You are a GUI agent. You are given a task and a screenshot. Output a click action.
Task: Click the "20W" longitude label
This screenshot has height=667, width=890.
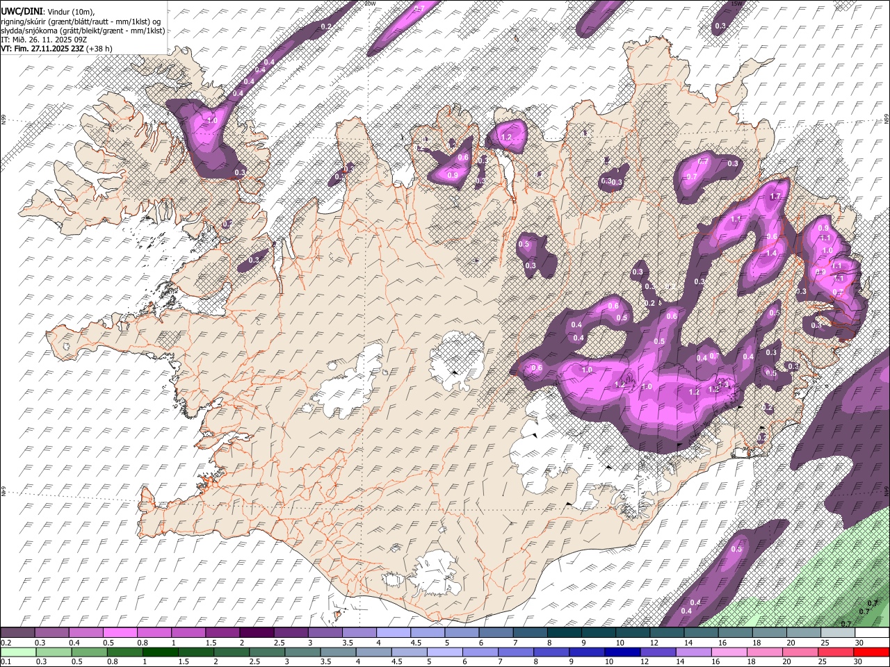tap(370, 3)
